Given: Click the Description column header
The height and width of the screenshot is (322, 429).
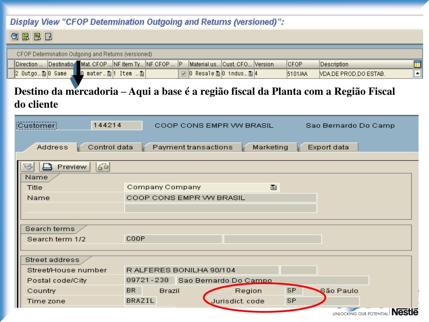Looking at the screenshot, I should pos(366,64).
